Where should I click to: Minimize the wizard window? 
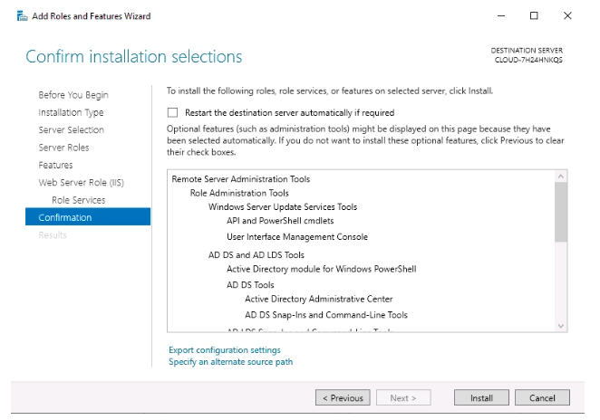501,15
